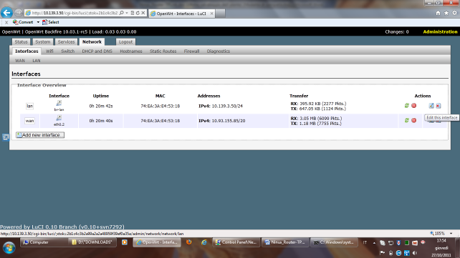The width and height of the screenshot is (460, 258).
Task: Go back using browser back arrow
Action: pyautogui.click(x=6, y=13)
